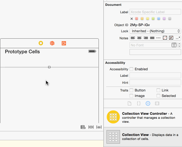Click the Xcode Specific Label field
Image resolution: width=182 pixels, height=147 pixels.
point(155,12)
